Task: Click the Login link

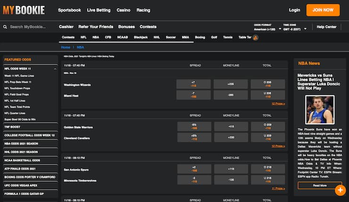Action: click(x=294, y=10)
